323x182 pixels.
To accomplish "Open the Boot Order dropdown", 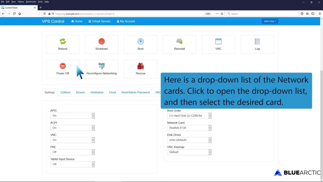I will click(x=189, y=116).
